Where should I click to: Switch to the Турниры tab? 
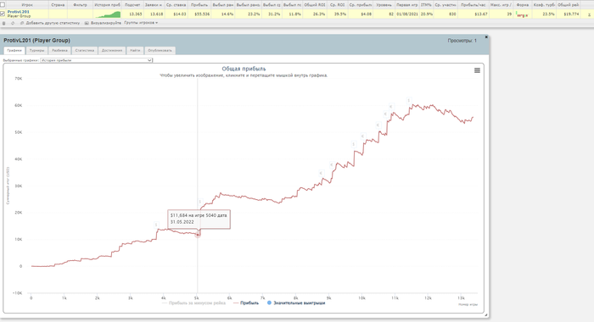[37, 50]
